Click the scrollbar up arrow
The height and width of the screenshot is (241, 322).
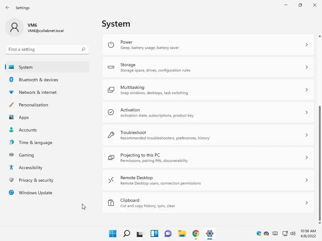click(x=319, y=36)
